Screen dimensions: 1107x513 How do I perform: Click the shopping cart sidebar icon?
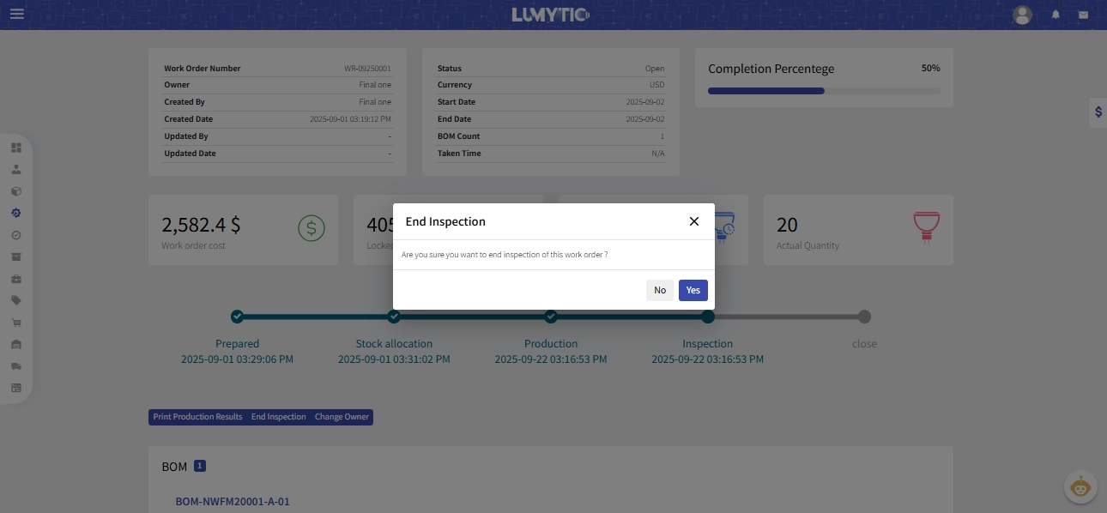pos(15,323)
